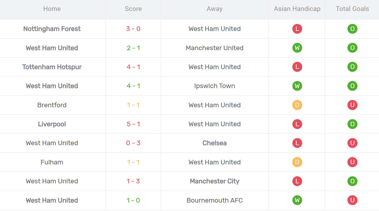
Task: Click the red L badge in Nottingham Forest row
Action: point(297,29)
